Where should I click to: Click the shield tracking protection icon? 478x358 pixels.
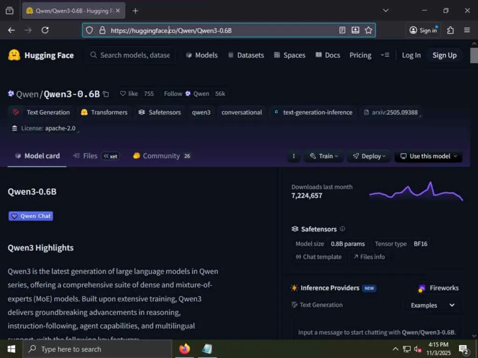[x=89, y=30]
